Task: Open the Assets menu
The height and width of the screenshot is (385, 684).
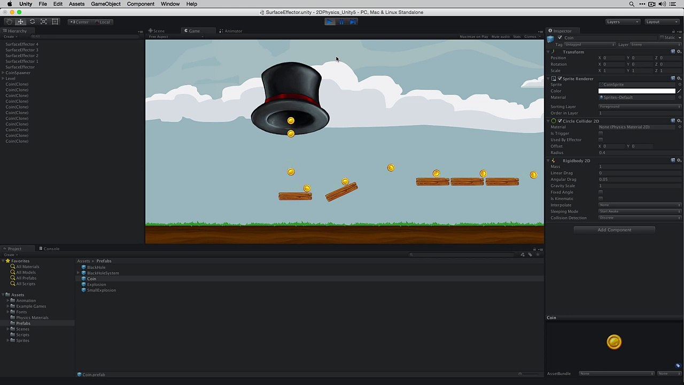Action: 76,4
